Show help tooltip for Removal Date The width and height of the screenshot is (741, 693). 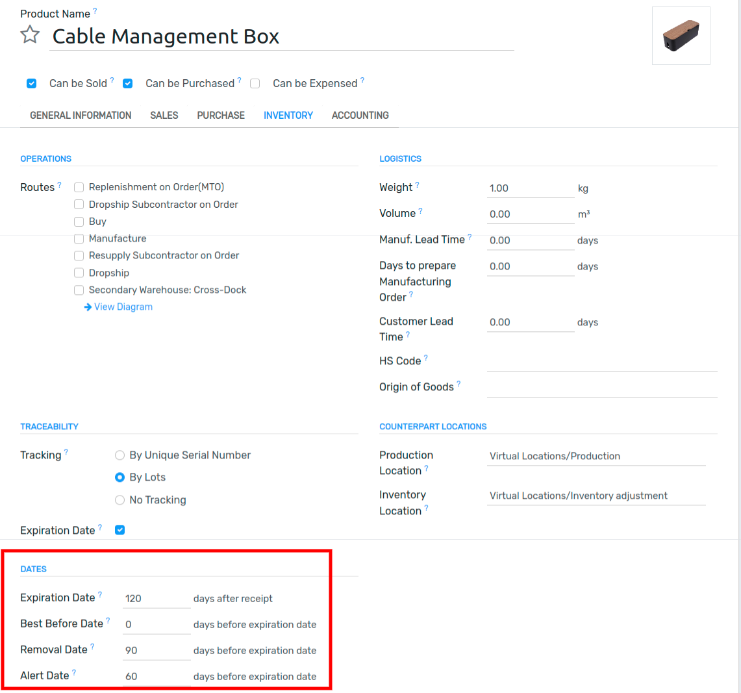[93, 646]
